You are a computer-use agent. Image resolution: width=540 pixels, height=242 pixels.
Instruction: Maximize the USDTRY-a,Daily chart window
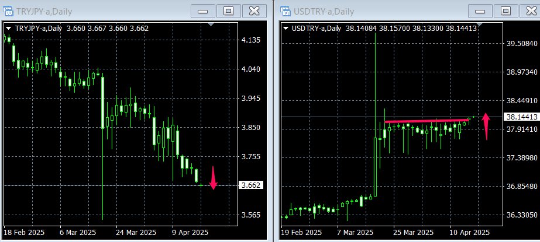point(505,11)
